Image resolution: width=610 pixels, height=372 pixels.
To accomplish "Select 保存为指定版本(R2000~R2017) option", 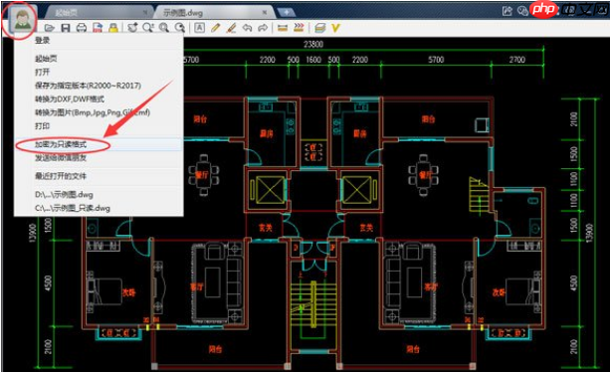I will (88, 86).
